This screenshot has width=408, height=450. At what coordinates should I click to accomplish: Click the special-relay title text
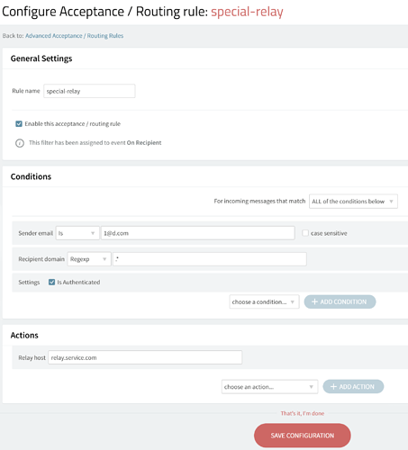coord(247,12)
